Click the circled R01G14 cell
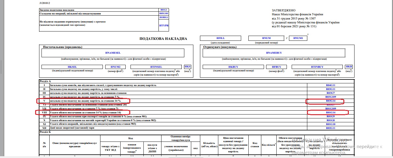 pyautogui.click(x=330, y=112)
